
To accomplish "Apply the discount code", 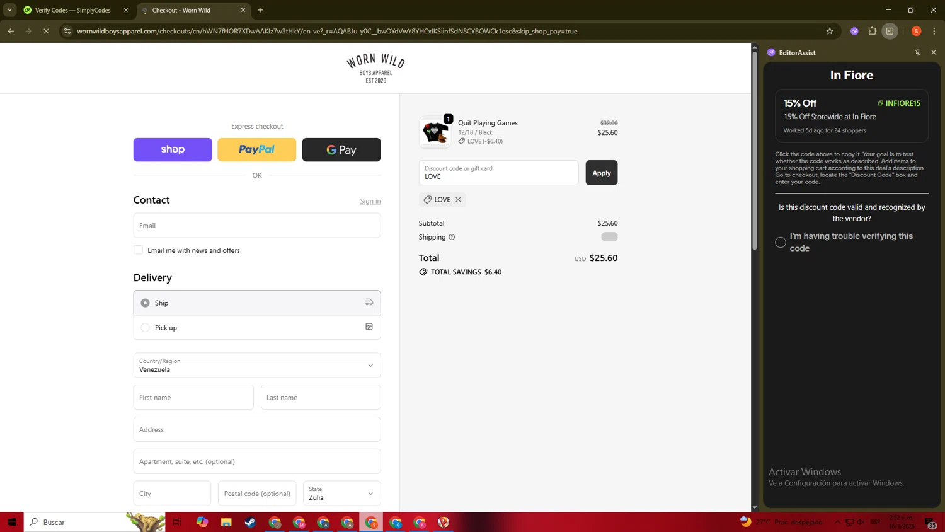I will point(602,173).
